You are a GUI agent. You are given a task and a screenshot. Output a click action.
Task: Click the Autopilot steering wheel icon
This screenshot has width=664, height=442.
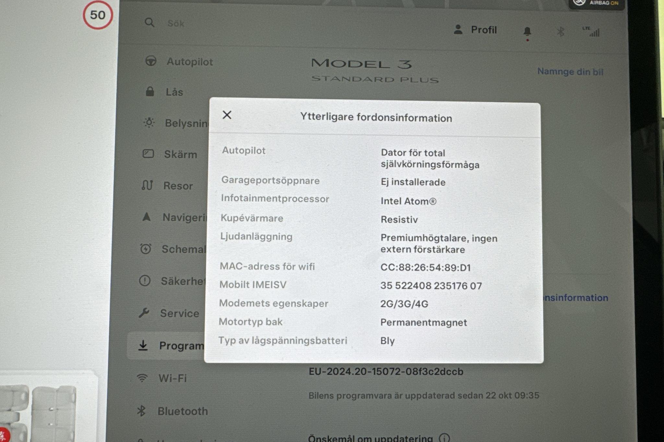point(151,61)
